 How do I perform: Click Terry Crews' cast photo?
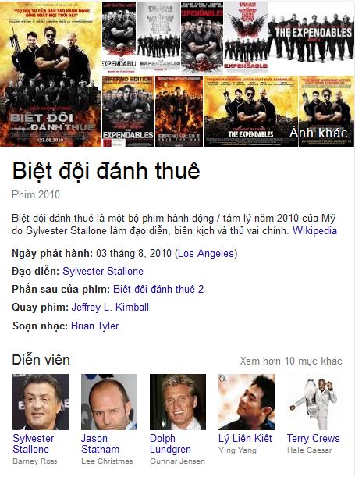[x=315, y=402]
